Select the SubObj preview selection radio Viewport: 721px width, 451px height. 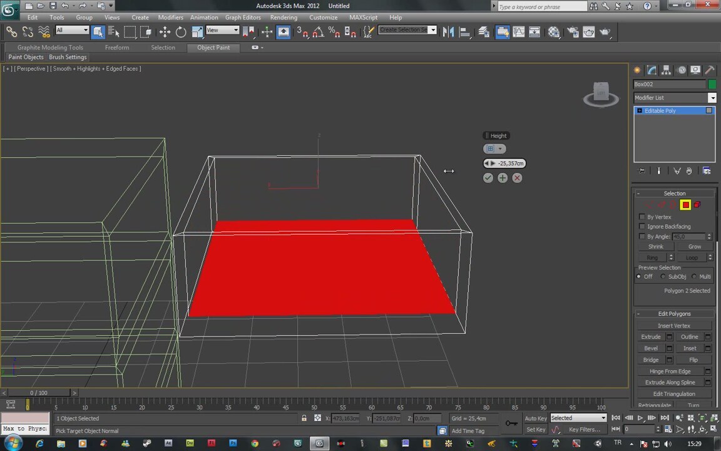(x=663, y=277)
